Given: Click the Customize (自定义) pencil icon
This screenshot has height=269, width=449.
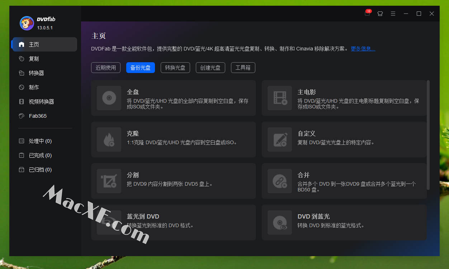Looking at the screenshot, I should click(x=280, y=139).
